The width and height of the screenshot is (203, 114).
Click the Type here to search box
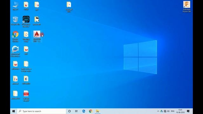pyautogui.click(x=42, y=111)
